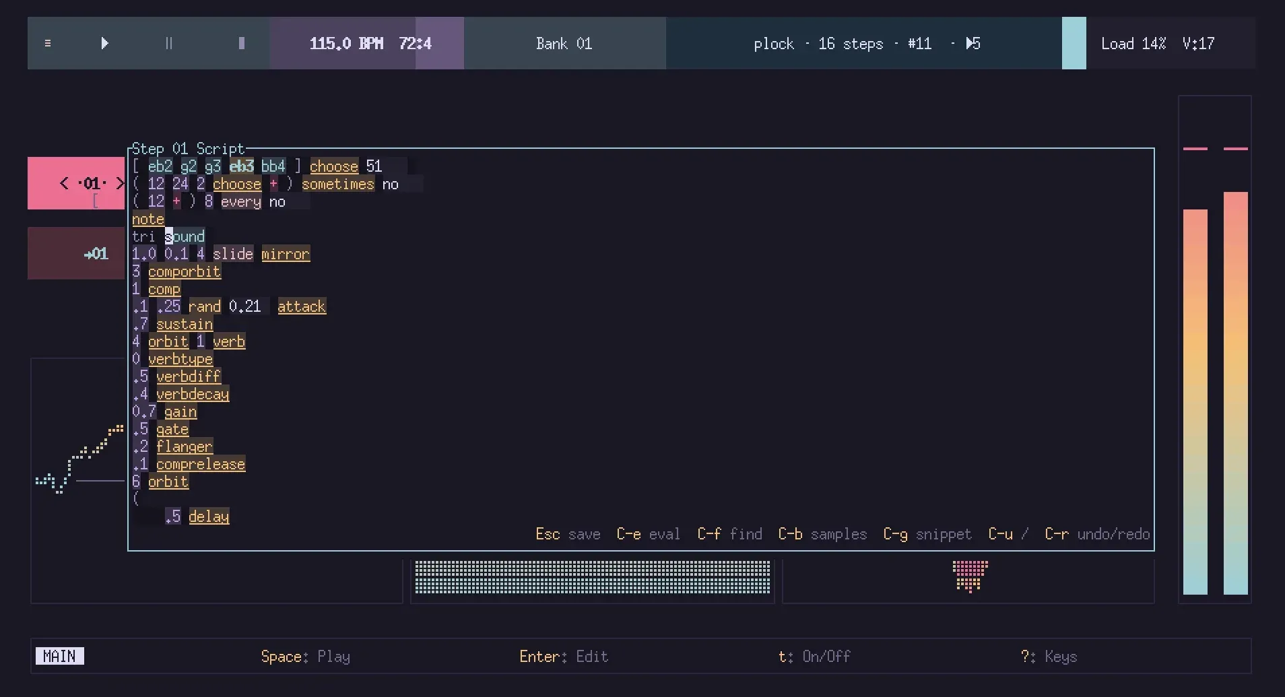This screenshot has width=1285, height=697.
Task: Select the pink step 01 block
Action: click(76, 183)
